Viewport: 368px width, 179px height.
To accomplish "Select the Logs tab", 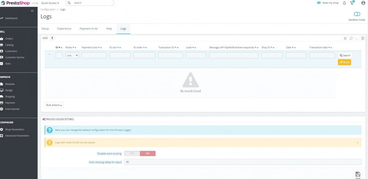I will coord(123,29).
